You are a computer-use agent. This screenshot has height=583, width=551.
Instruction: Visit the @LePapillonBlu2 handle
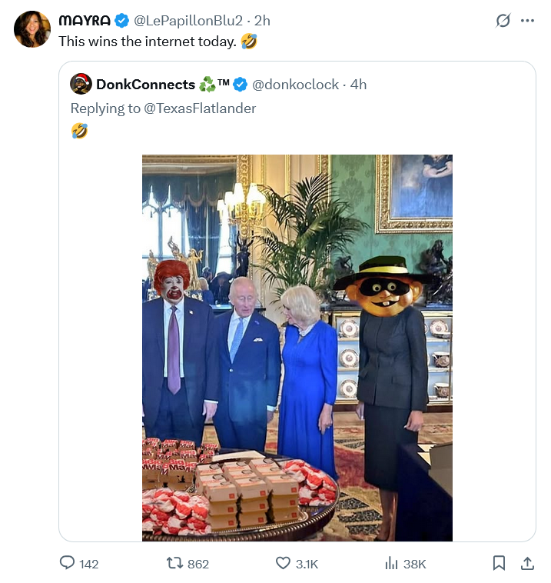(x=188, y=21)
